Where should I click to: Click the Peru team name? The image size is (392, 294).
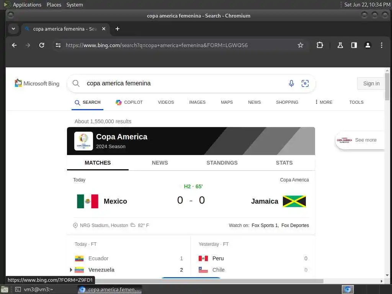coord(218,258)
